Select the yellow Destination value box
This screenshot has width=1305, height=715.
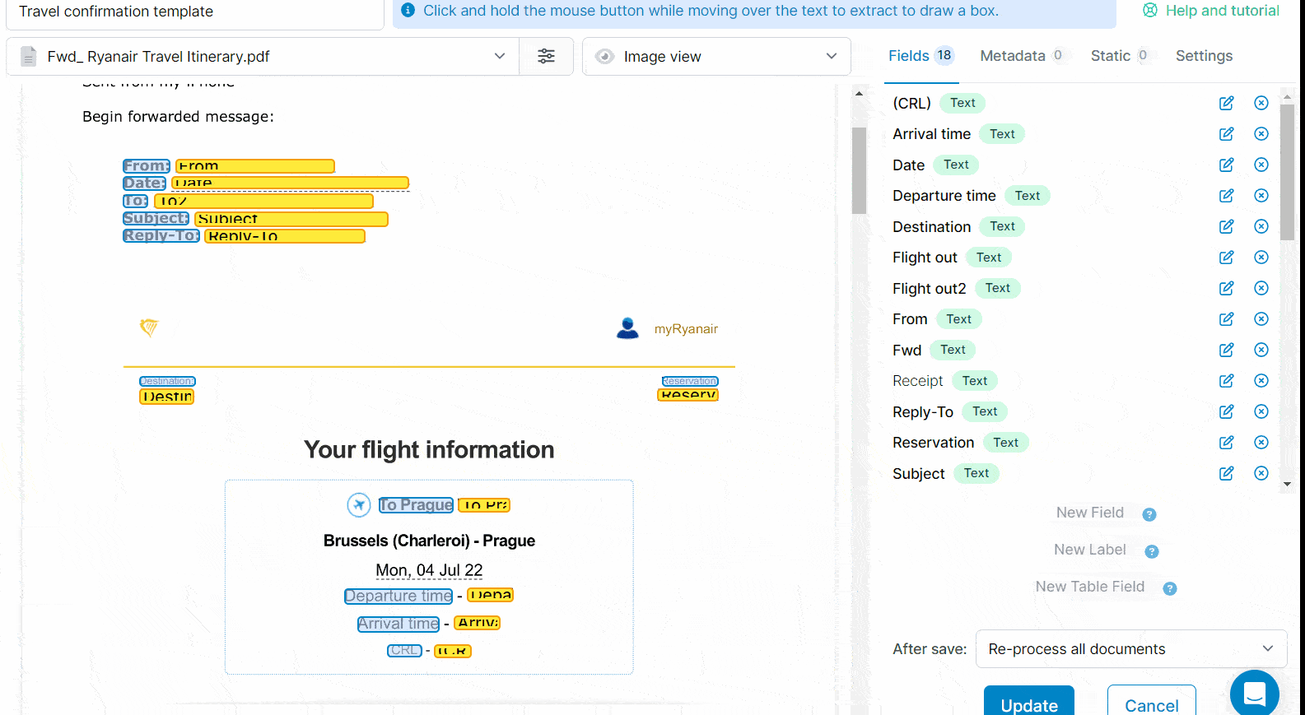coord(167,397)
